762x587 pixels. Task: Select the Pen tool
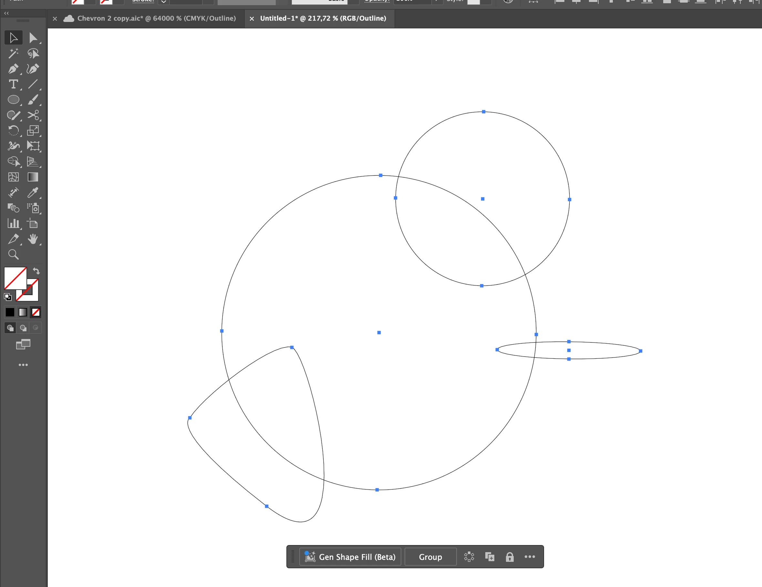point(13,69)
